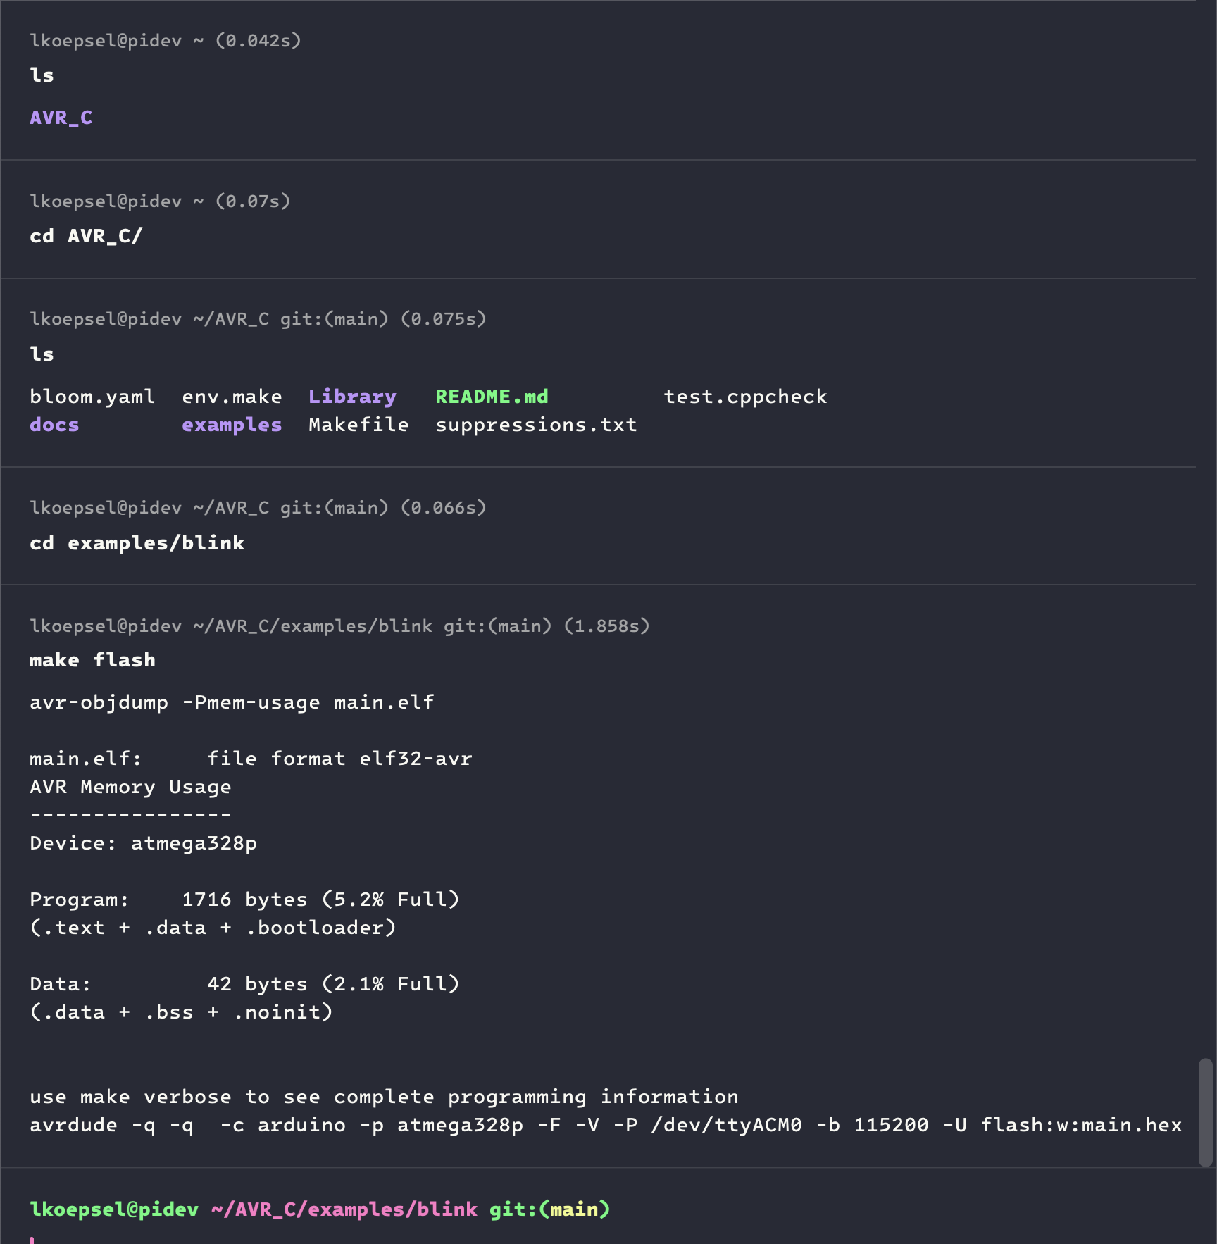Click the avrdude command output line
This screenshot has height=1244, width=1217.
coord(606,1125)
